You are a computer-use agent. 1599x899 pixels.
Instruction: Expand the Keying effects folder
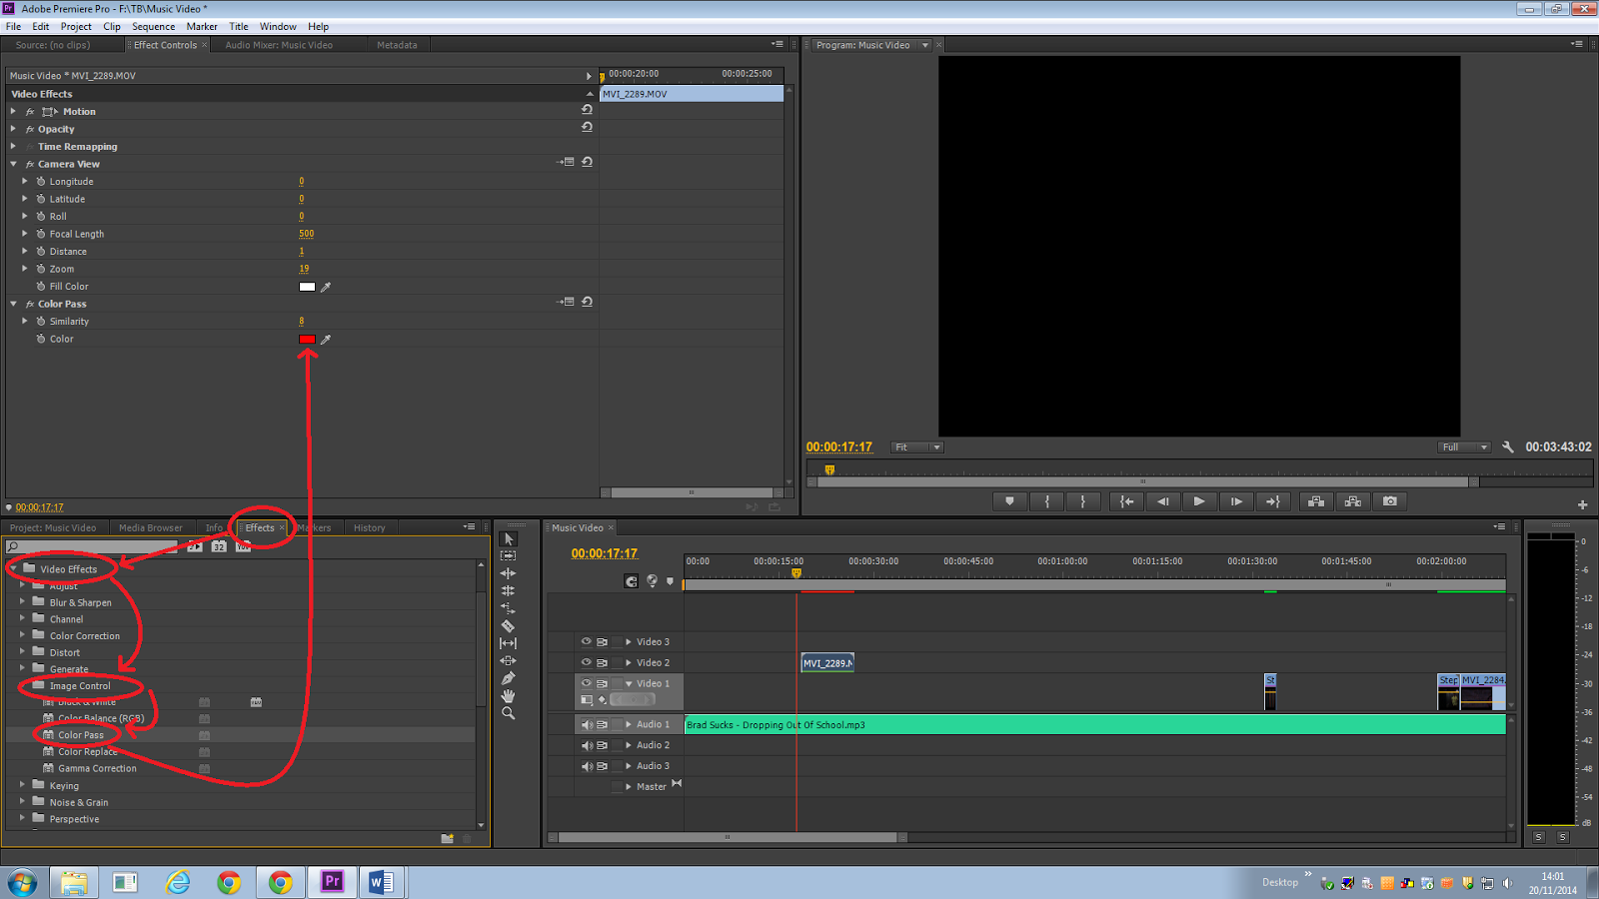(22, 785)
